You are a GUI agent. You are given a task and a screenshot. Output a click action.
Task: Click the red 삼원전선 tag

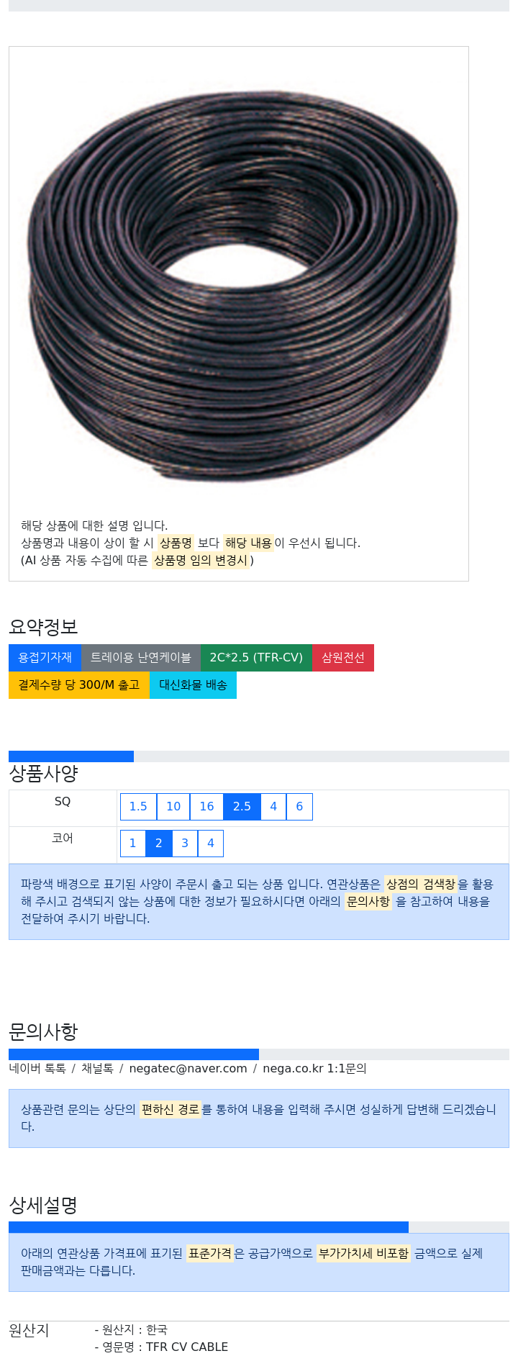(x=343, y=658)
